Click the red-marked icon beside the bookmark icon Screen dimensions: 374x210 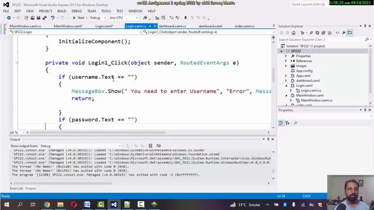(x=178, y=18)
